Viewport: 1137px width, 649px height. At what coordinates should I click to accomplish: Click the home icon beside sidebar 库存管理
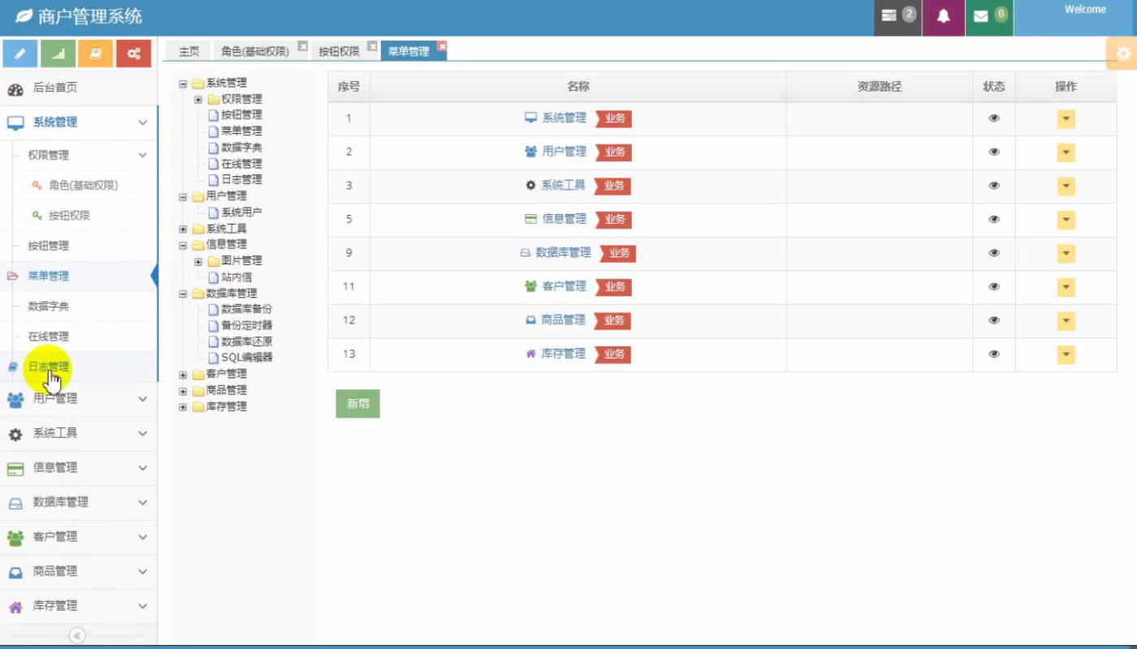15,607
